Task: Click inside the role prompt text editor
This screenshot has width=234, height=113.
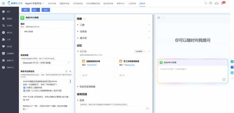Action: pos(45,96)
